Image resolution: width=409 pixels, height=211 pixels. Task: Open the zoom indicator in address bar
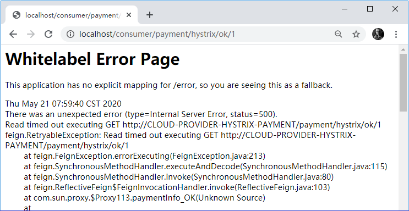pos(339,34)
